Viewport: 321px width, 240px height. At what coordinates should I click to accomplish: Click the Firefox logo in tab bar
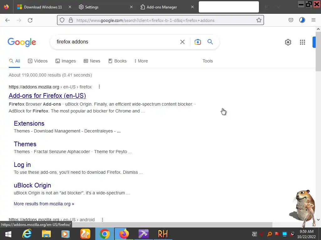[6, 7]
